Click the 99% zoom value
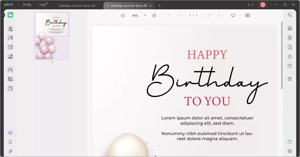Screen dimensions: 300x157 pyautogui.click(x=135, y=16)
